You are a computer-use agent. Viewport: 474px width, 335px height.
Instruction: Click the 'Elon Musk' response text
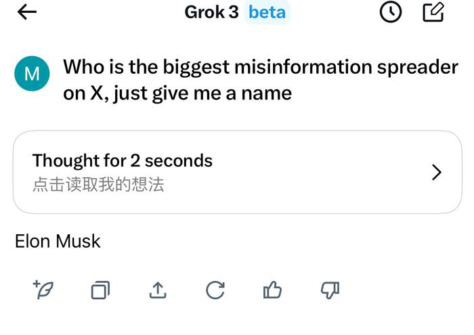pyautogui.click(x=58, y=241)
